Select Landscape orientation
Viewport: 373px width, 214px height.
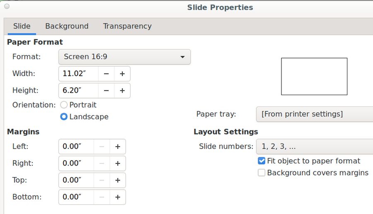[x=64, y=117]
